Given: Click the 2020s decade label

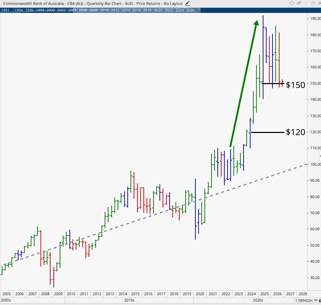Looking at the screenshot, I should click(258, 300).
